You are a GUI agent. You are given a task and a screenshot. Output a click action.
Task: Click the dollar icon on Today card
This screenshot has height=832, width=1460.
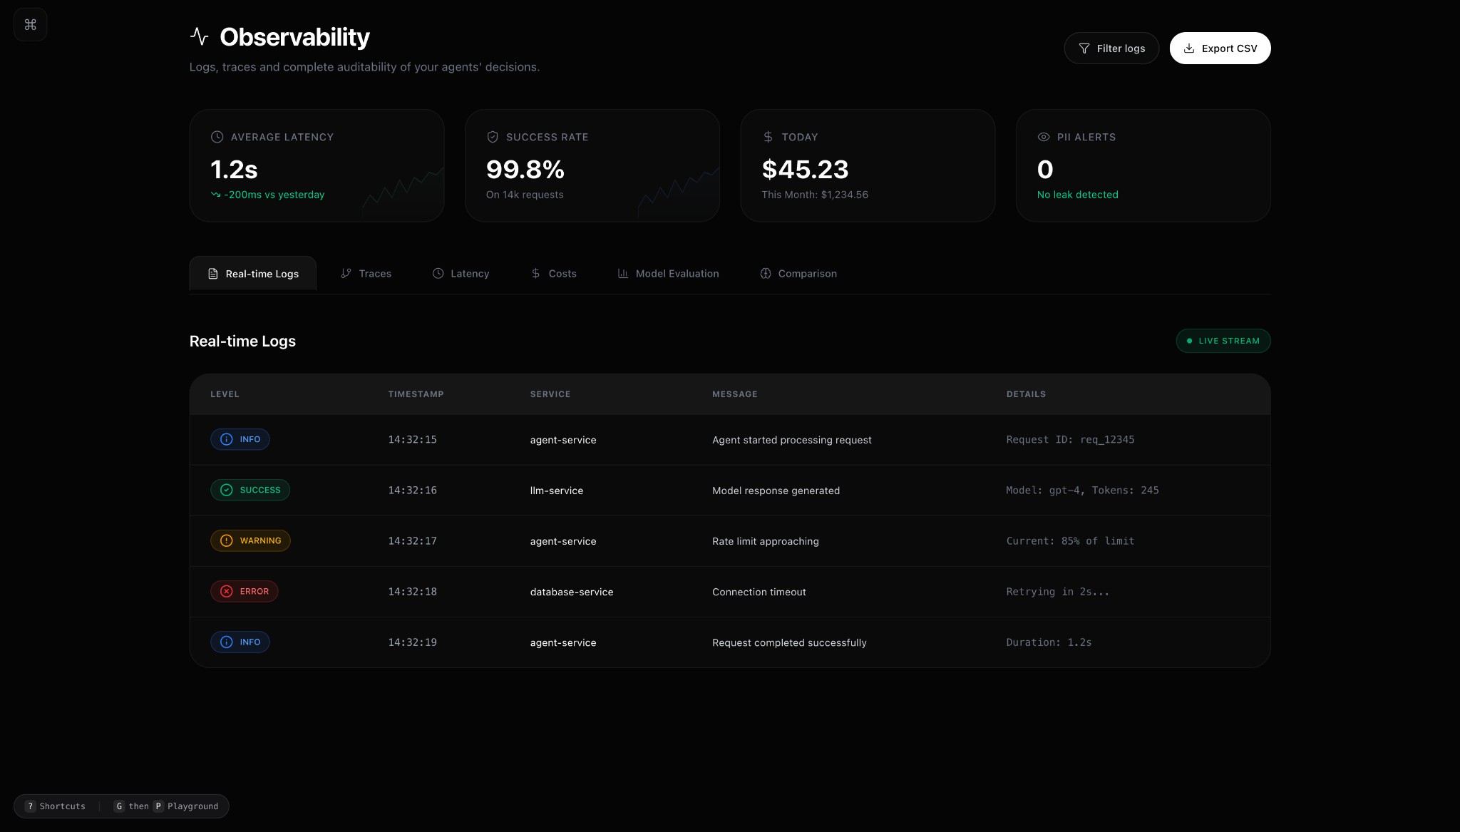tap(768, 137)
